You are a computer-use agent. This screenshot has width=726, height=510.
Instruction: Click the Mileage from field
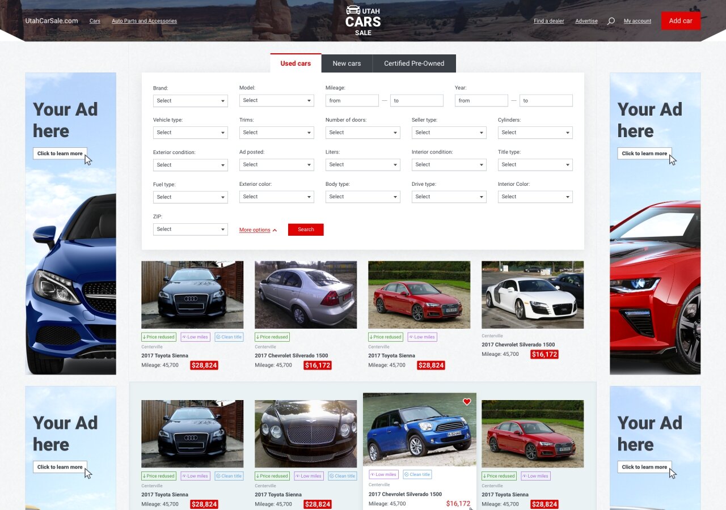pyautogui.click(x=352, y=101)
